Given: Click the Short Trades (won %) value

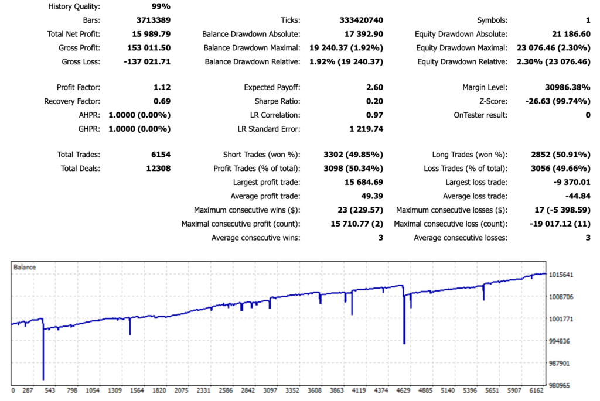Looking at the screenshot, I should click(353, 155).
